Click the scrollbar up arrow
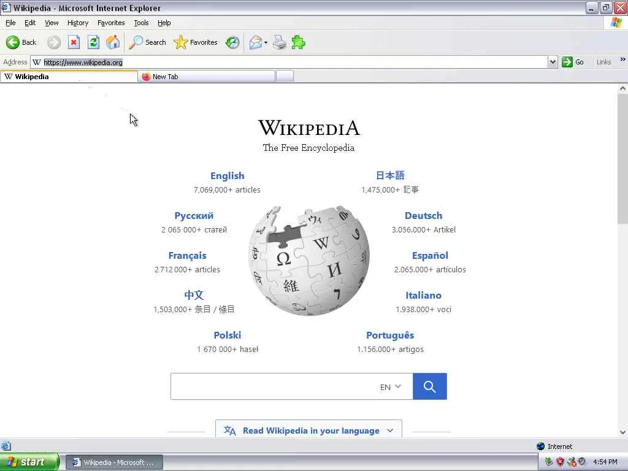The height and width of the screenshot is (471, 628). pyautogui.click(x=622, y=88)
